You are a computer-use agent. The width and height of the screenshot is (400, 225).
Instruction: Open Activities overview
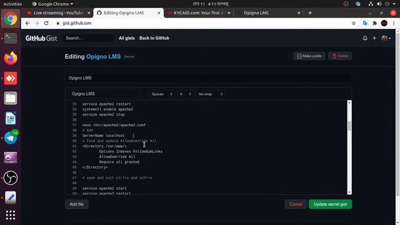click(x=12, y=4)
